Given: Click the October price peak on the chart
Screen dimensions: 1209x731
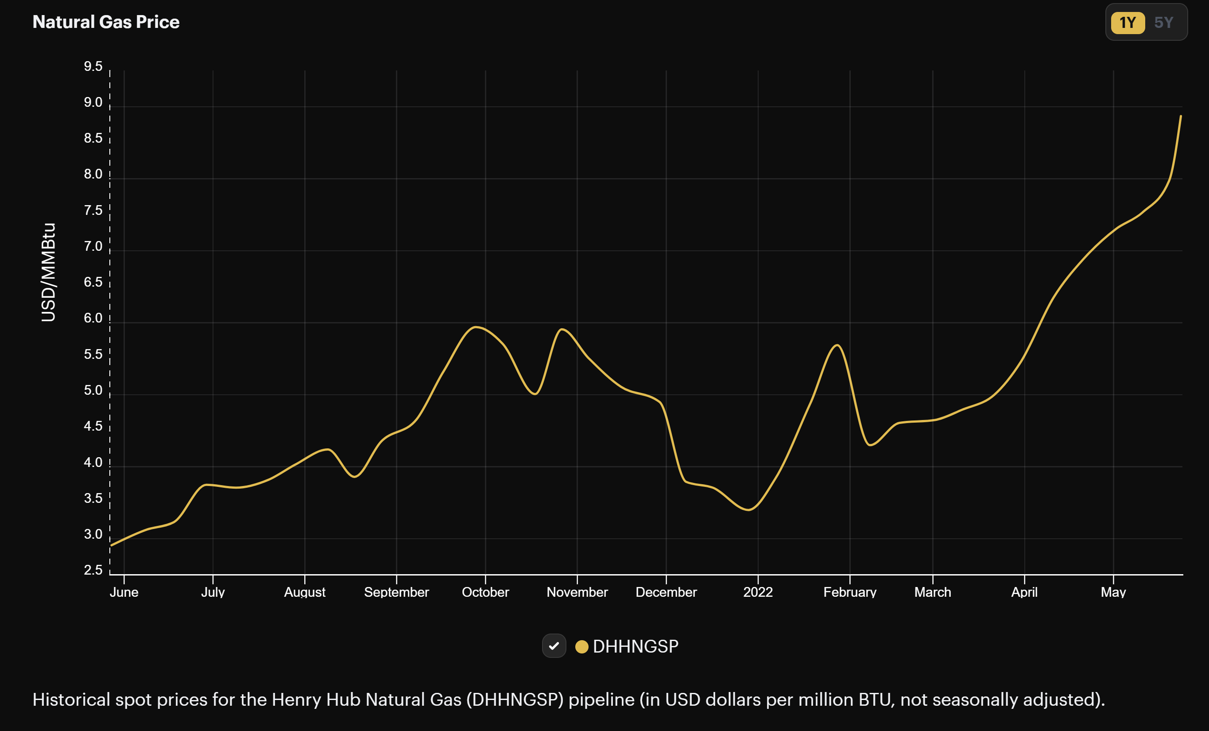Looking at the screenshot, I should click(x=477, y=327).
